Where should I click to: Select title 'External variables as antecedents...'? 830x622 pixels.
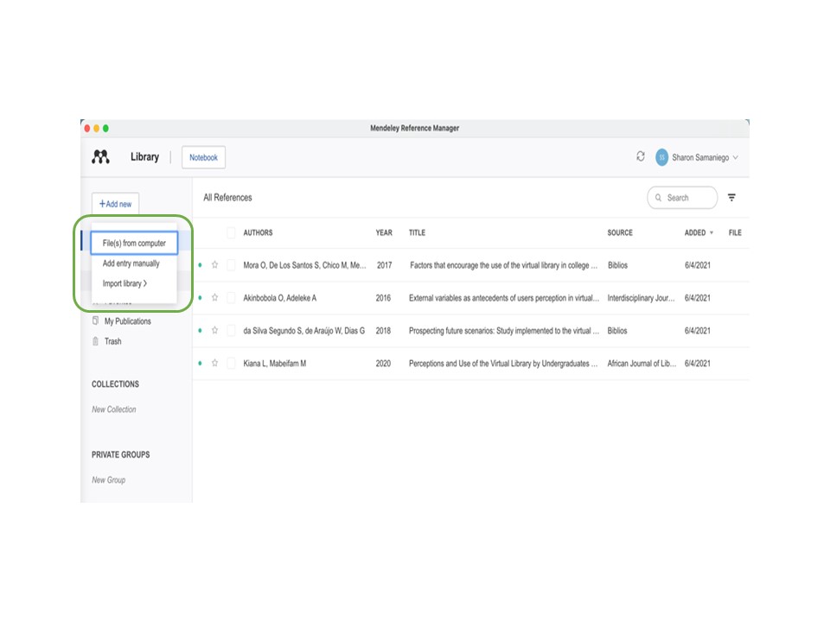504,298
